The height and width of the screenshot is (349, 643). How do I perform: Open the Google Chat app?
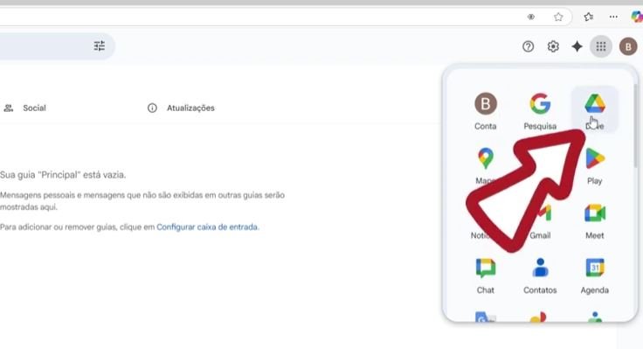[x=486, y=275]
